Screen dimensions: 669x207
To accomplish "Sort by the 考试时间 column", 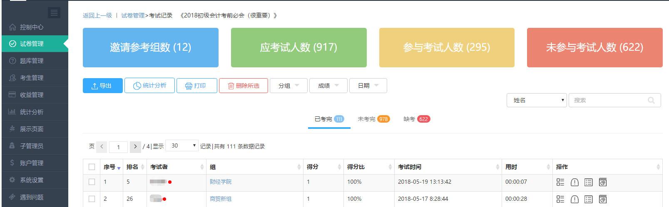I will 448,167.
